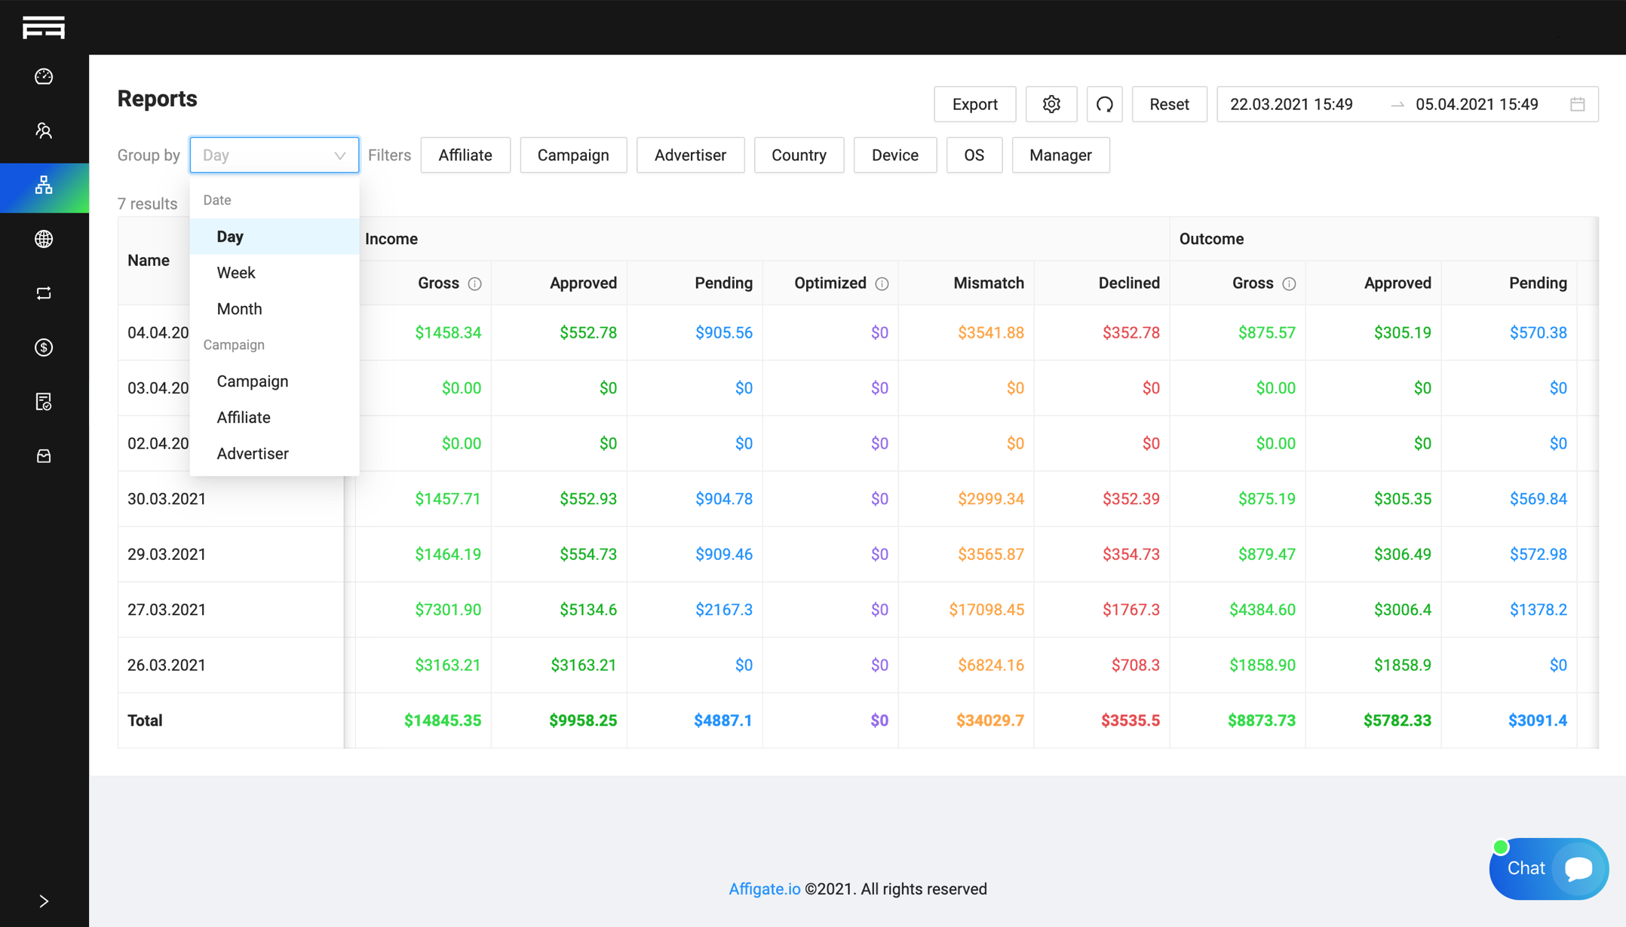Screen dimensions: 1626x927
Task: Choose Advertiser grouping option
Action: [x=253, y=454]
